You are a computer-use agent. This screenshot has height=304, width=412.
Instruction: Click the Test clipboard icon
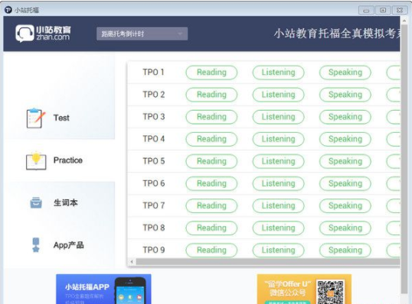coord(35,118)
